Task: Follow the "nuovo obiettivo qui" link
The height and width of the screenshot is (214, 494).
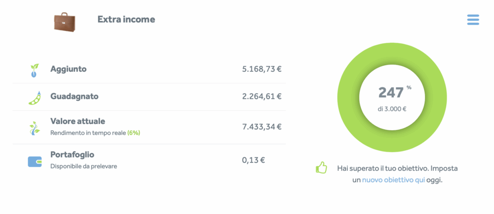Action: click(x=393, y=180)
